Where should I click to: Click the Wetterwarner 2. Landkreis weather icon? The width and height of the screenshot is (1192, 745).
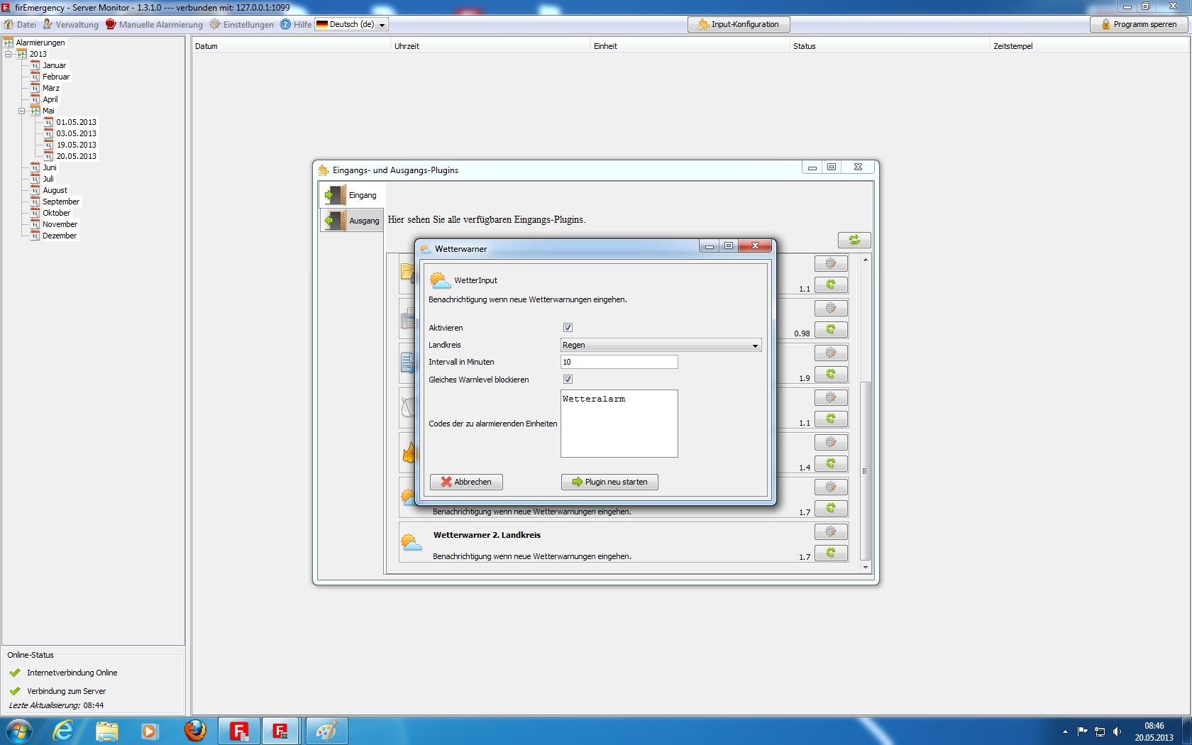click(x=411, y=543)
